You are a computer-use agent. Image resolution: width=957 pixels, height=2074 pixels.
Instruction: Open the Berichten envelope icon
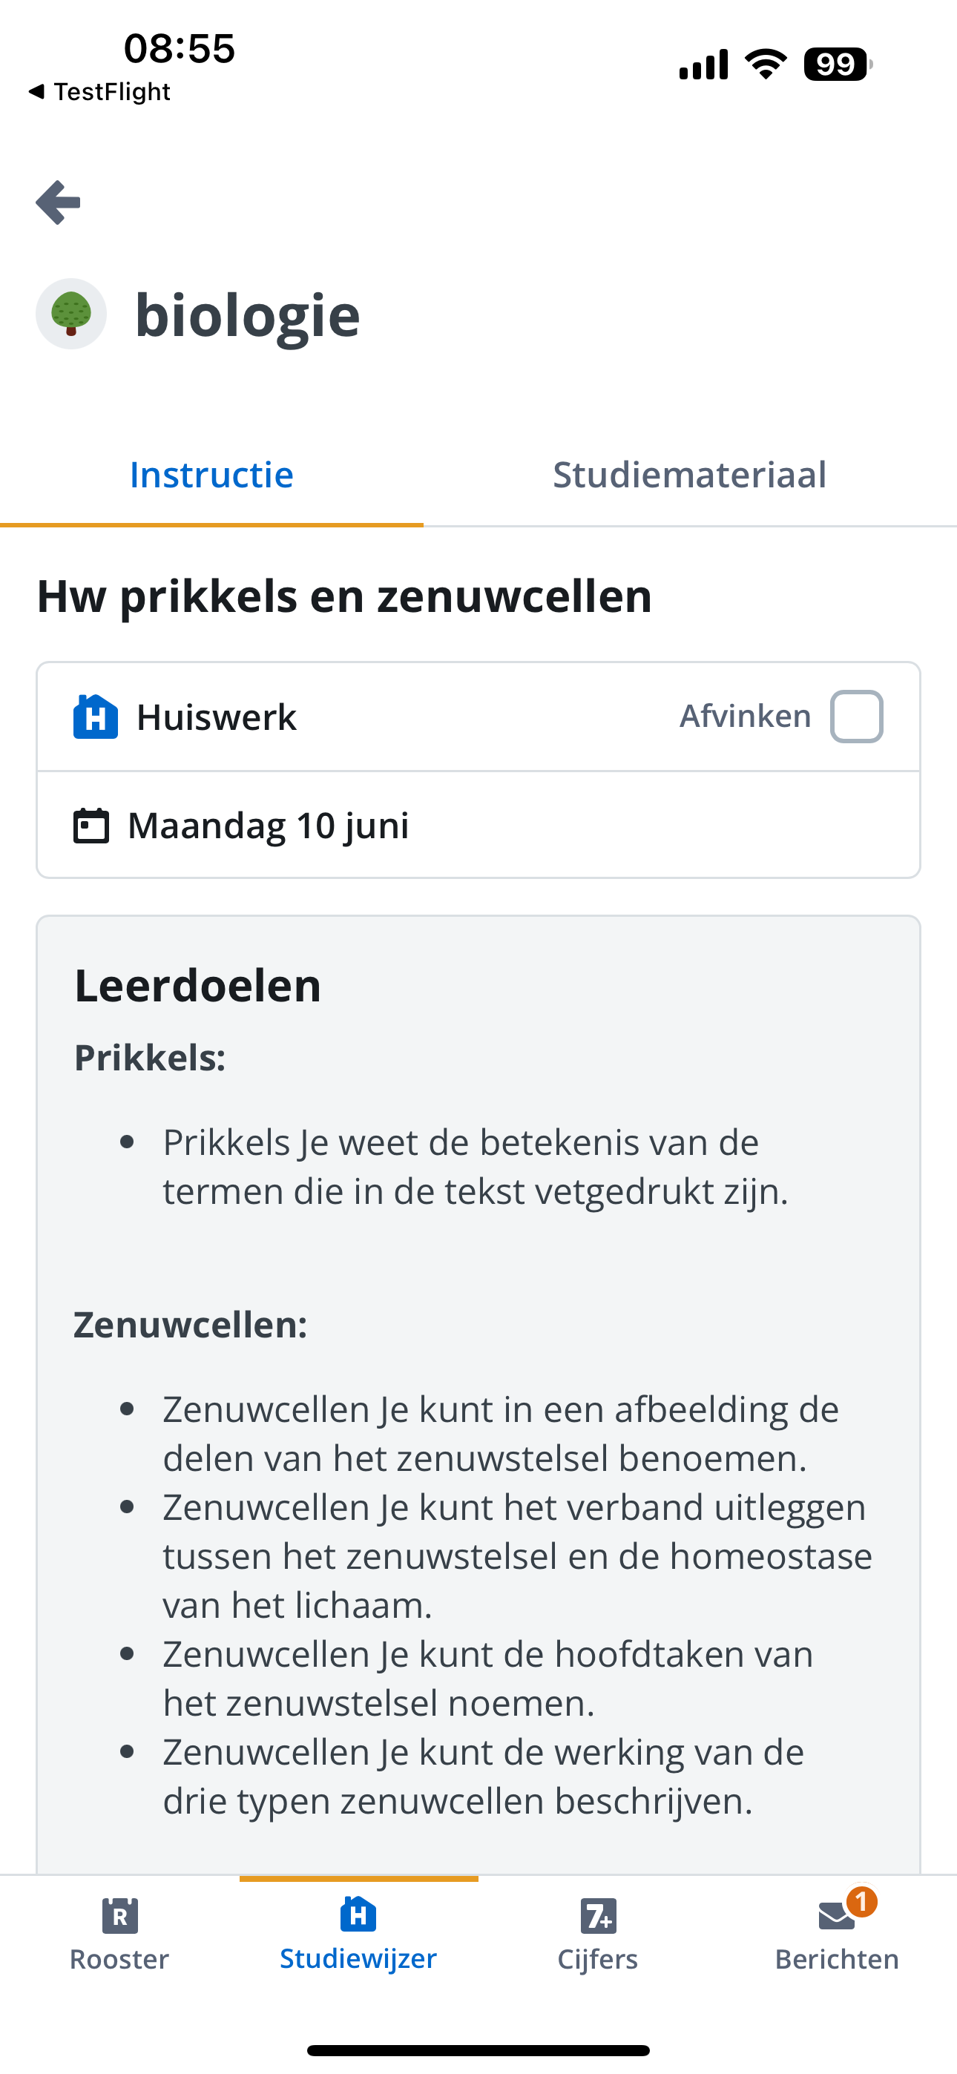[837, 1915]
